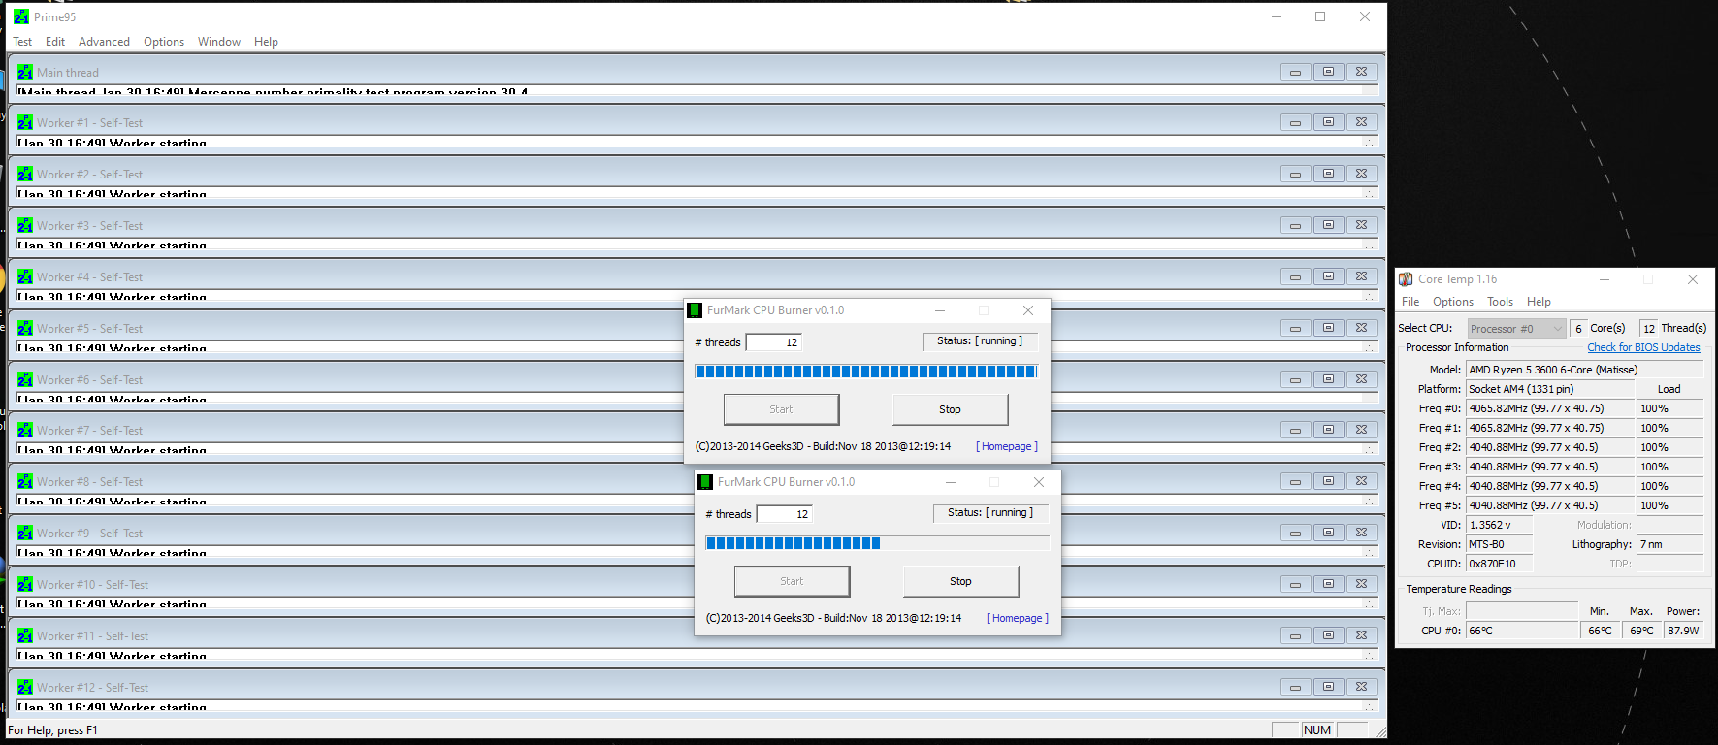Click the Lithography value 7 nm
The image size is (1718, 745).
pyautogui.click(x=1670, y=544)
